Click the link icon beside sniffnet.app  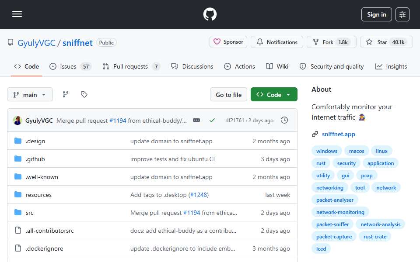(315, 134)
